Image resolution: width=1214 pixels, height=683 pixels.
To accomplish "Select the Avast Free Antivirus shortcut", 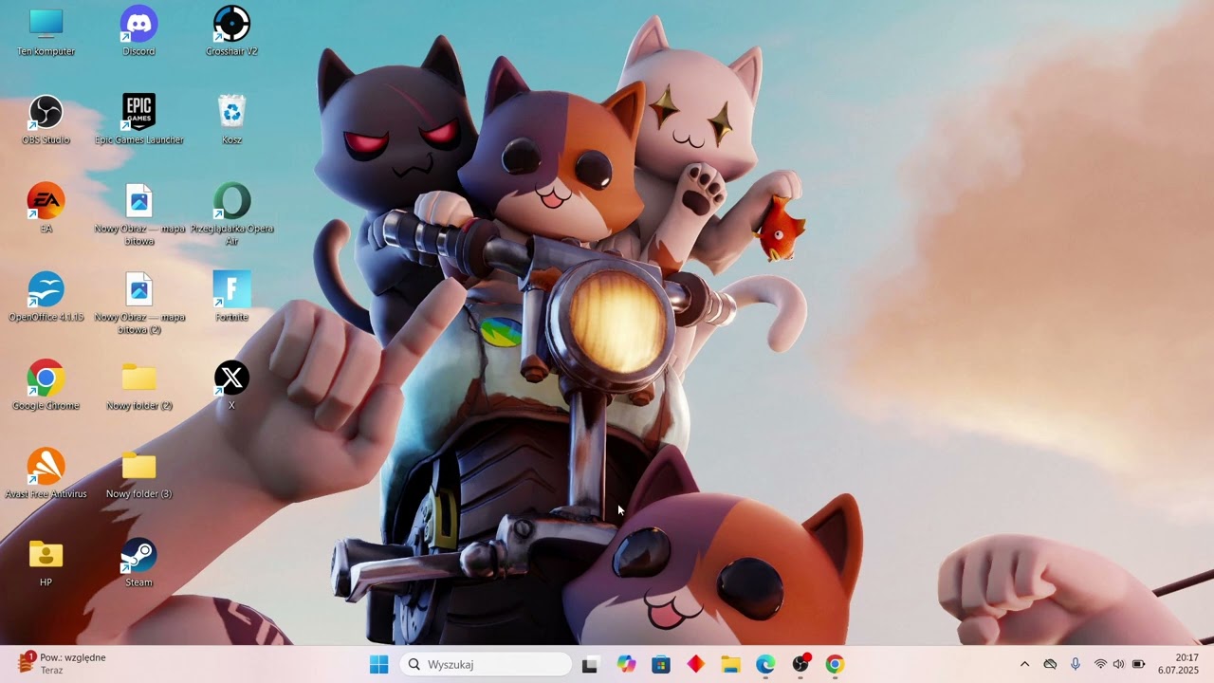I will point(46,473).
